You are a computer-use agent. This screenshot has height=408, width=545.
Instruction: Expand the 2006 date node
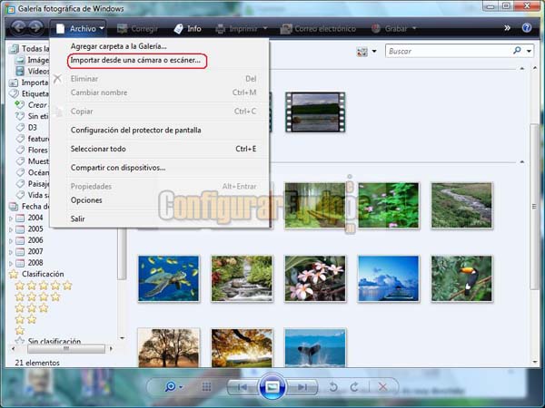point(11,240)
